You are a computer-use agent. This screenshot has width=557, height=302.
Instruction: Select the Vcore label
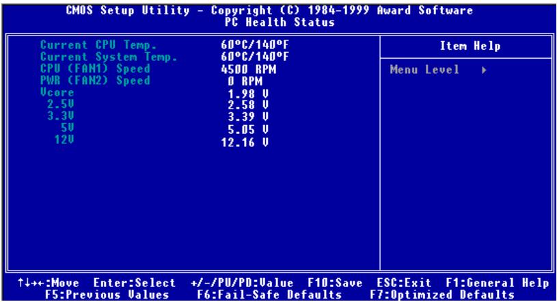[57, 92]
